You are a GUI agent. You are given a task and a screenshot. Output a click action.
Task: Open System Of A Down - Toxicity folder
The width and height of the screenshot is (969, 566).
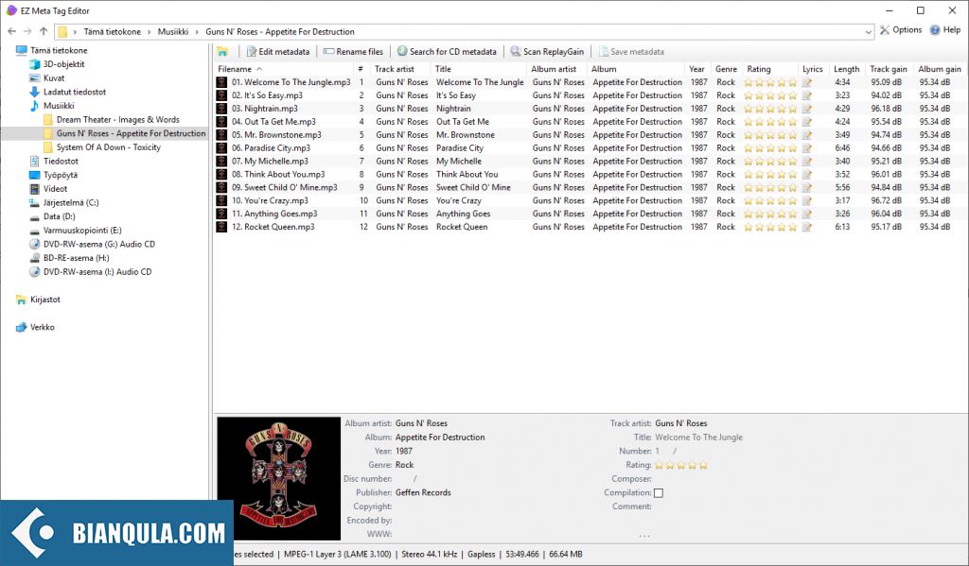[x=108, y=147]
